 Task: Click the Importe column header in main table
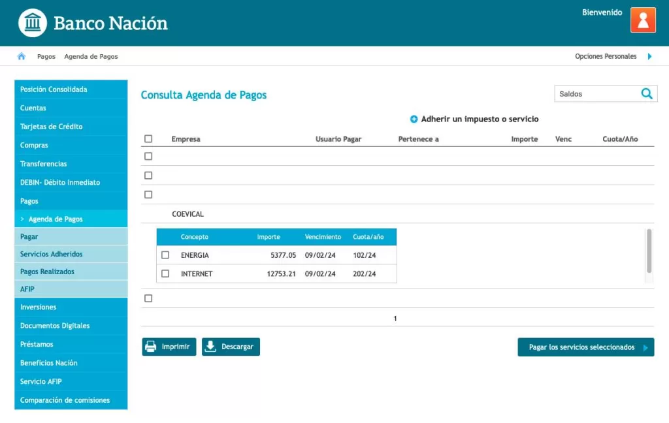[525, 139]
